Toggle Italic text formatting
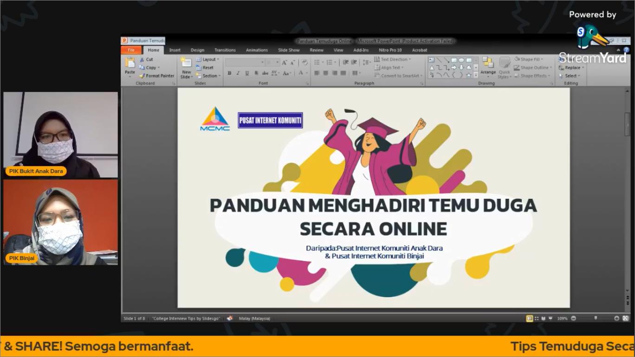 coord(238,73)
